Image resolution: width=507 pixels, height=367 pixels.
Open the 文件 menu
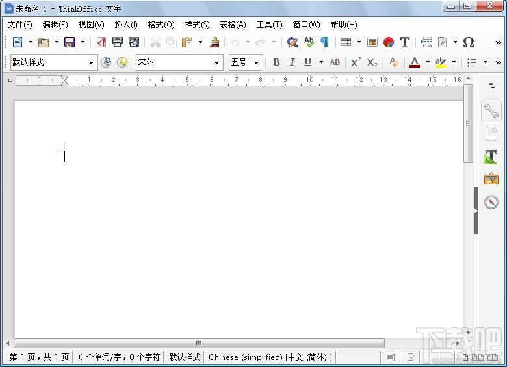pyautogui.click(x=19, y=25)
